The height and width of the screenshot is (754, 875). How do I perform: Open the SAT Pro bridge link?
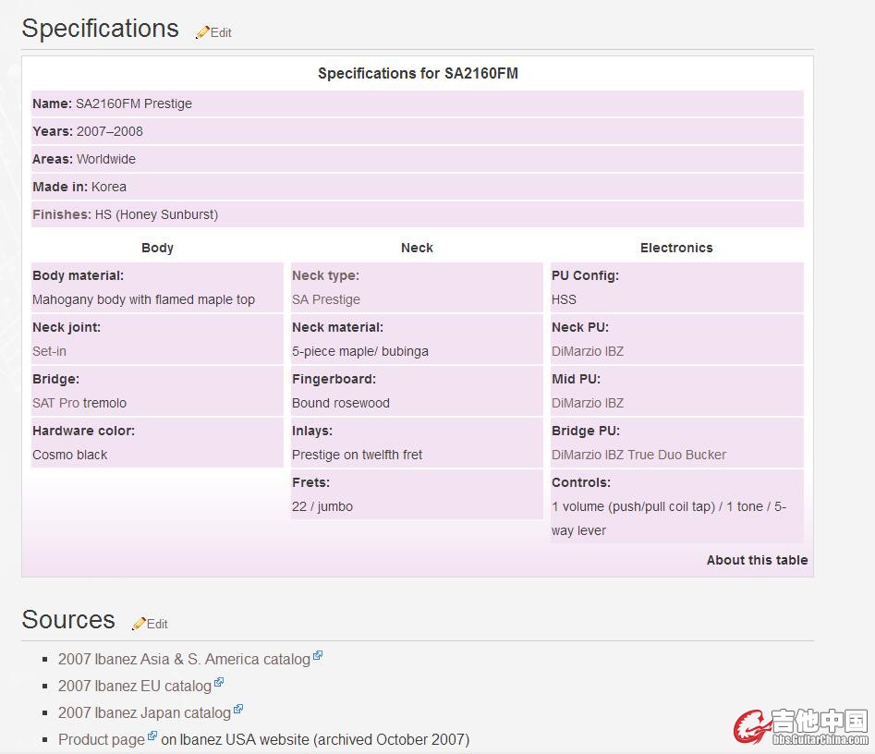(x=55, y=403)
